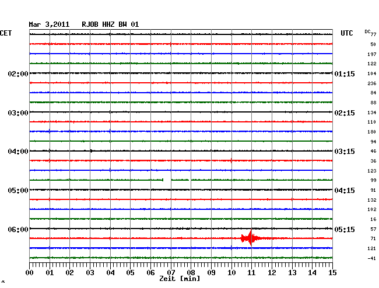This screenshot has height=288, width=379.
Task: Click the 04 minute axis label
Action: [110, 273]
